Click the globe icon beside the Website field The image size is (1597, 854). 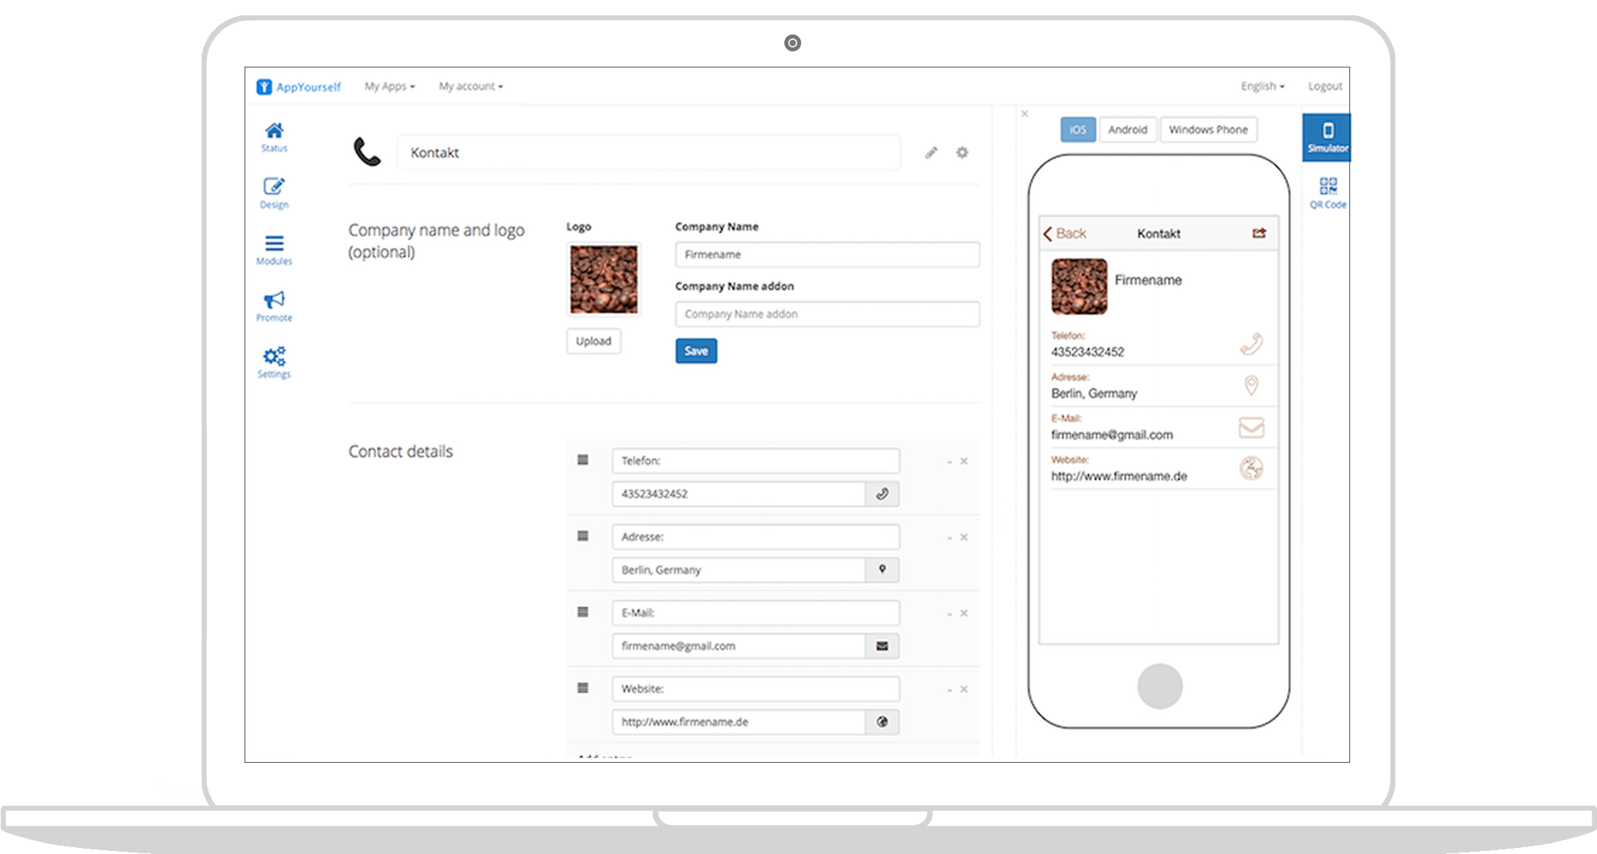[882, 721]
